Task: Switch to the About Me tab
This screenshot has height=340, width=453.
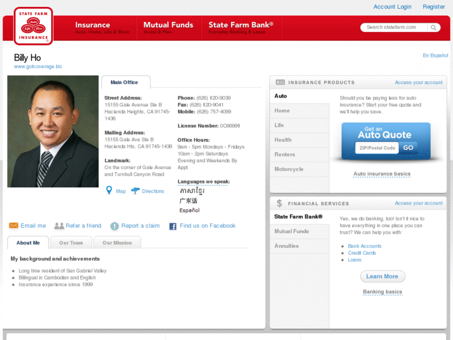Action: (x=28, y=243)
